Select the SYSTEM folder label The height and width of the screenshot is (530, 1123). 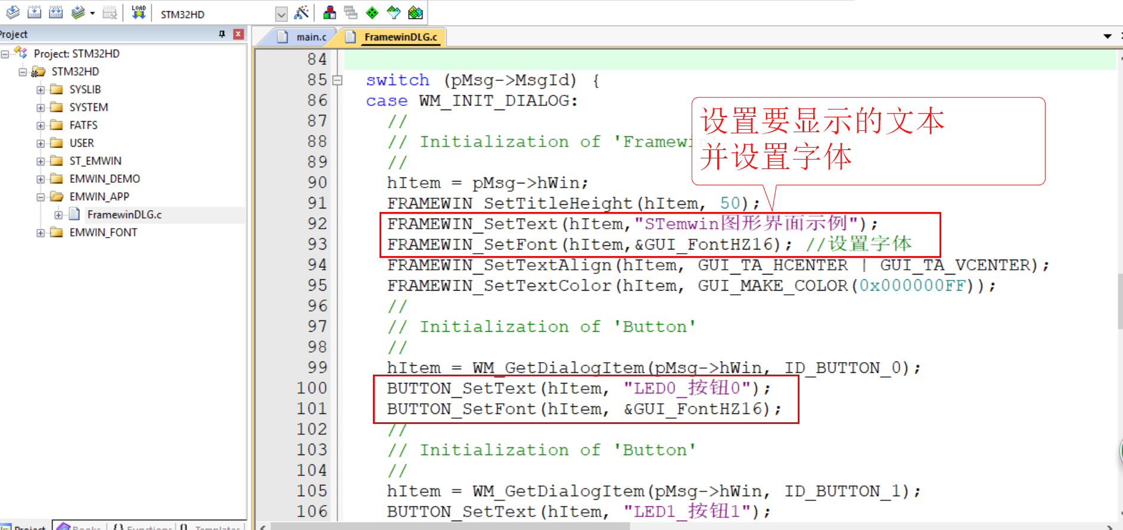(x=89, y=107)
